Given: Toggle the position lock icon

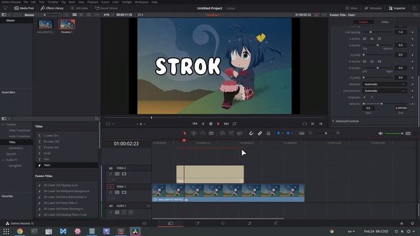Looking at the screenshot, I should pos(268,133).
